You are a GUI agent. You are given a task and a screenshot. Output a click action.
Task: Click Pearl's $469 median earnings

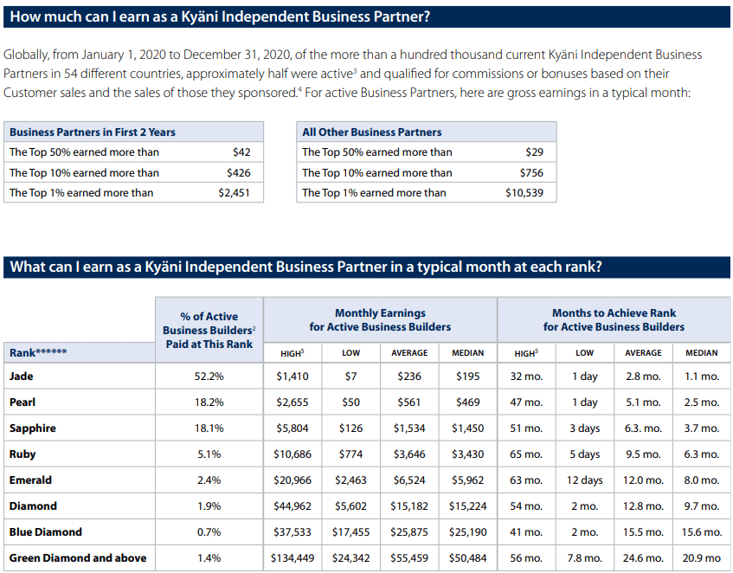(467, 402)
